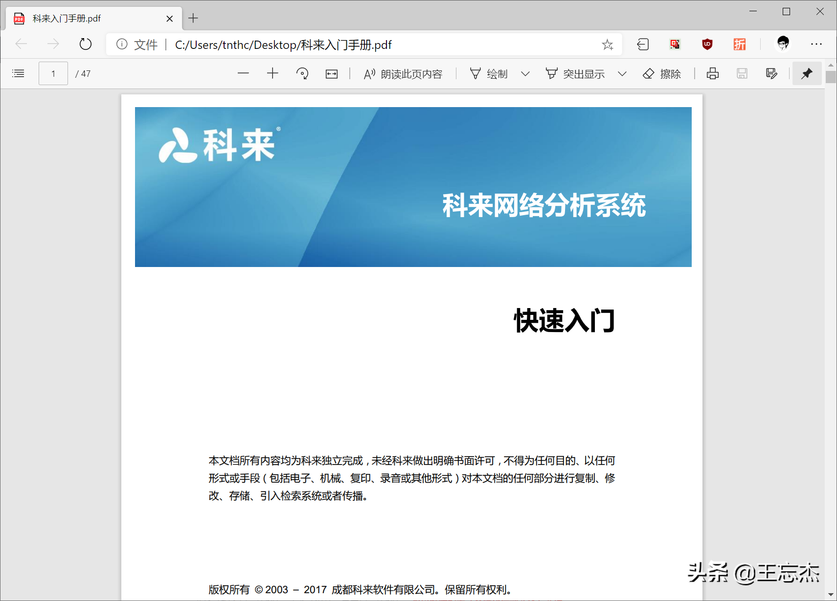Click the 版权所有 copyright line
Viewport: 837px width, 601px height.
click(x=361, y=590)
